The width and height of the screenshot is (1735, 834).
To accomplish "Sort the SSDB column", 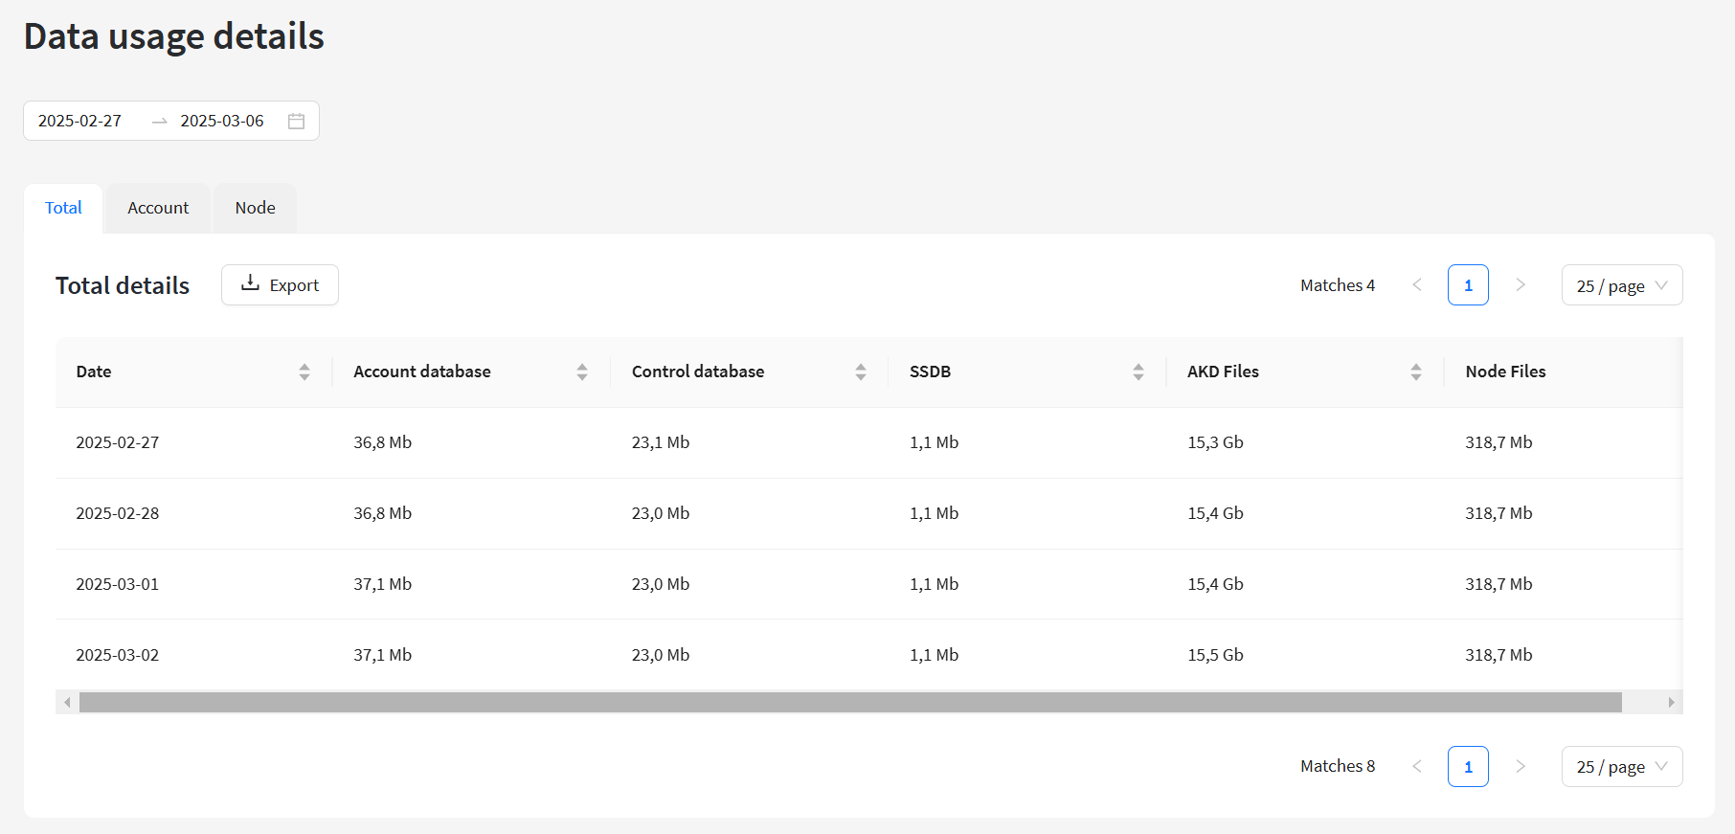I will click(x=1138, y=372).
